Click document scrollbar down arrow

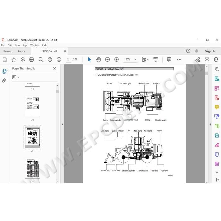coord(206,182)
